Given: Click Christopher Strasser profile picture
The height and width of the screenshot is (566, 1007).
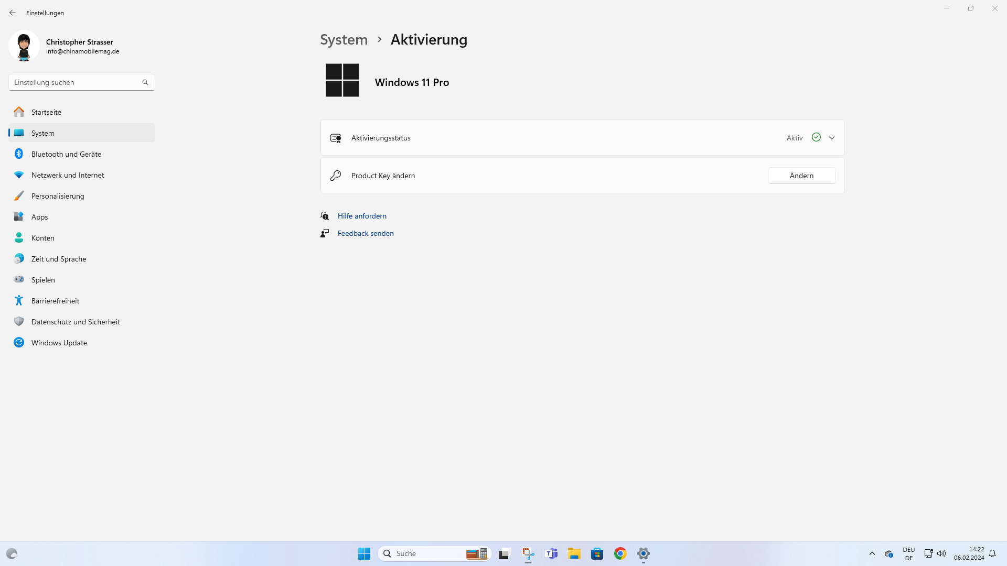Looking at the screenshot, I should pyautogui.click(x=24, y=46).
